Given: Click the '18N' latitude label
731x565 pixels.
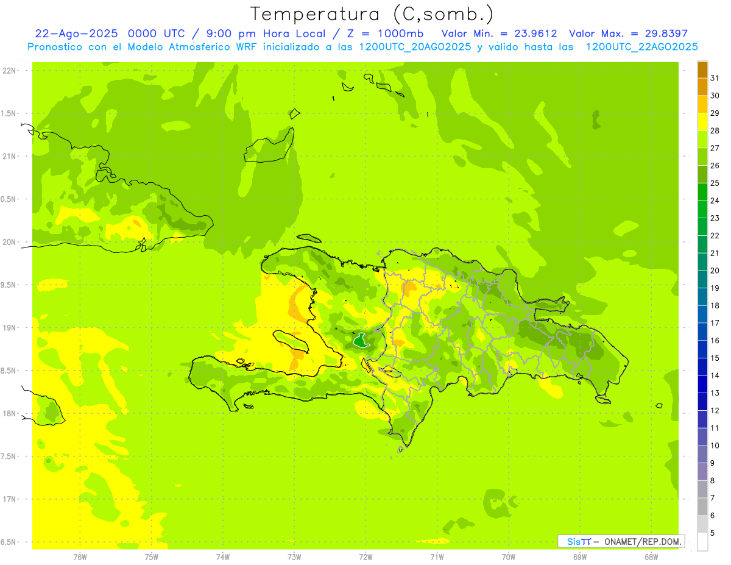Looking at the screenshot, I should click(10, 413).
